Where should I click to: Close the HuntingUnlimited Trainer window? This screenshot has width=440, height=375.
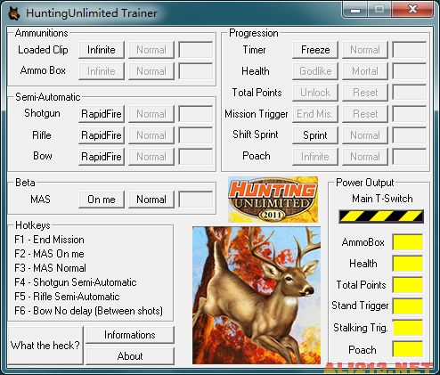[412, 10]
